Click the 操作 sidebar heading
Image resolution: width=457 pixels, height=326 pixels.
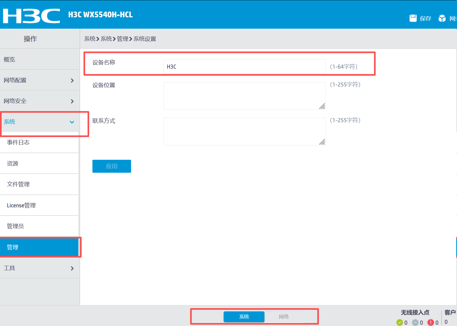pos(30,39)
